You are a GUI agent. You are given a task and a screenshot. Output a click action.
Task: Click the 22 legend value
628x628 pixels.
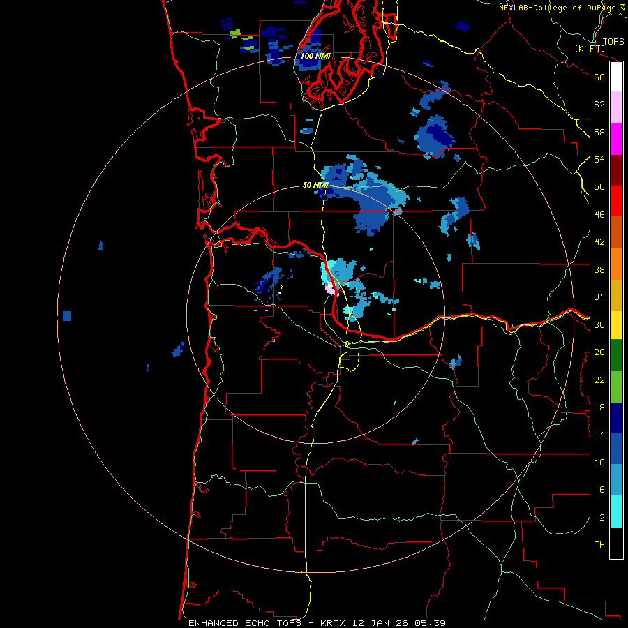point(599,380)
